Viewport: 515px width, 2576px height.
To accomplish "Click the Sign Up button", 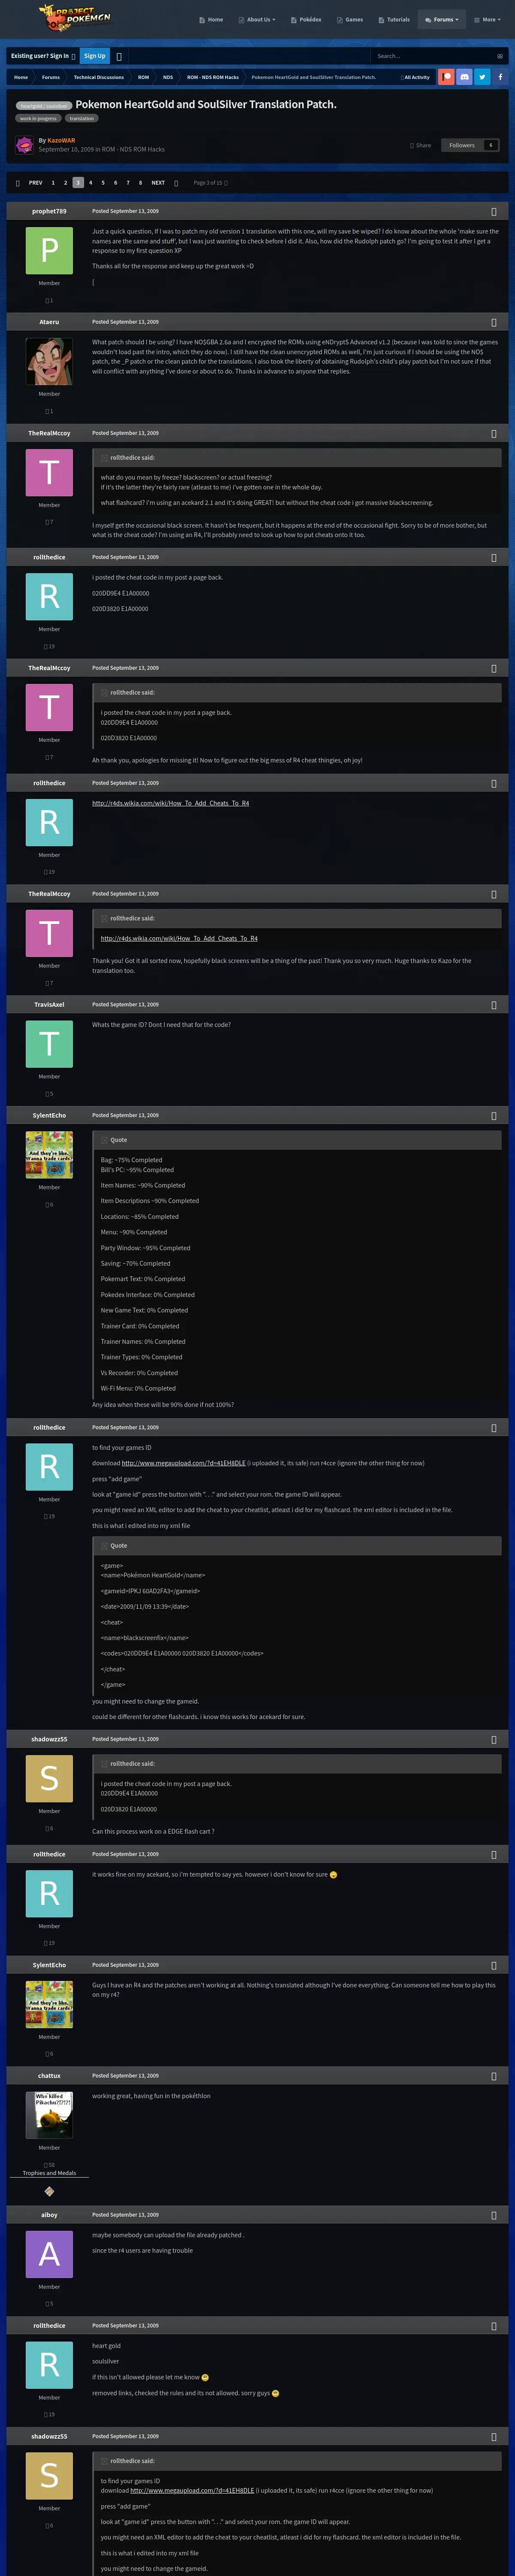I will pyautogui.click(x=95, y=56).
